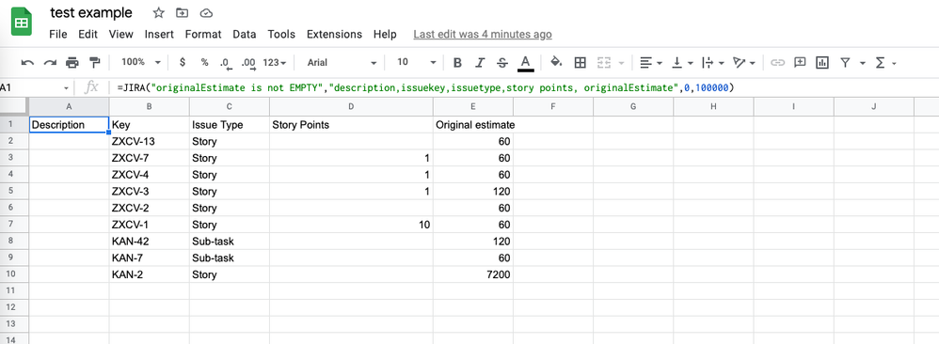Toggle italic formatting
This screenshot has width=939, height=344.
click(480, 62)
